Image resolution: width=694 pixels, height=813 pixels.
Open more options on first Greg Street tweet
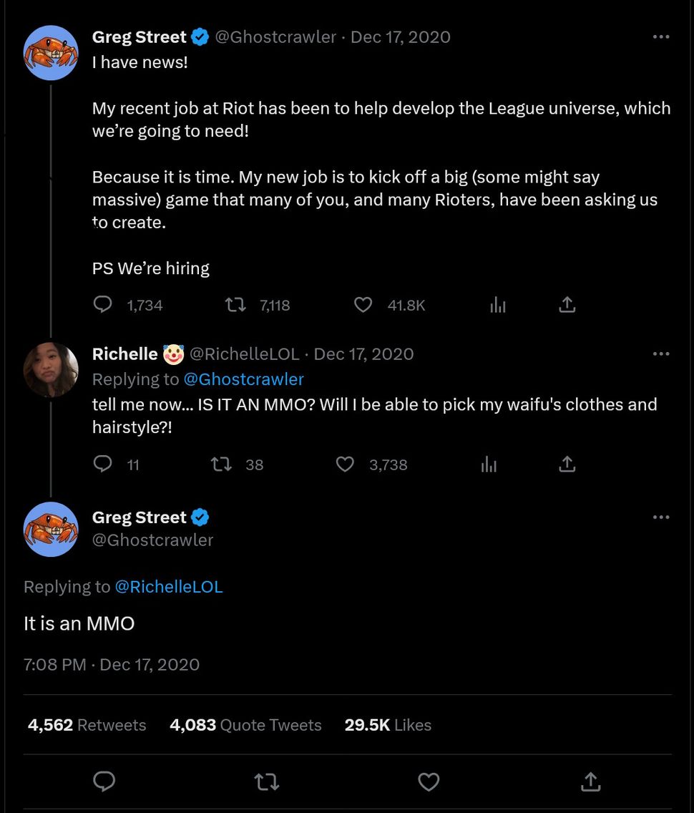point(661,37)
